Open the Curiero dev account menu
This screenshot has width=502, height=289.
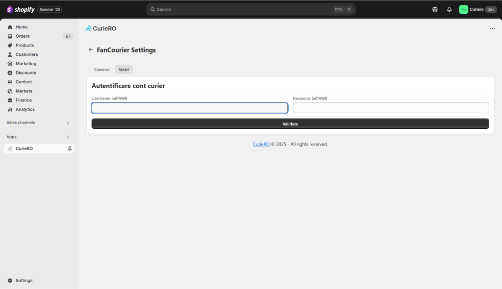pos(477,10)
